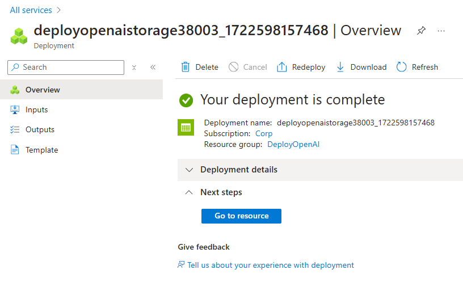Click Refresh in the toolbar

pos(424,68)
